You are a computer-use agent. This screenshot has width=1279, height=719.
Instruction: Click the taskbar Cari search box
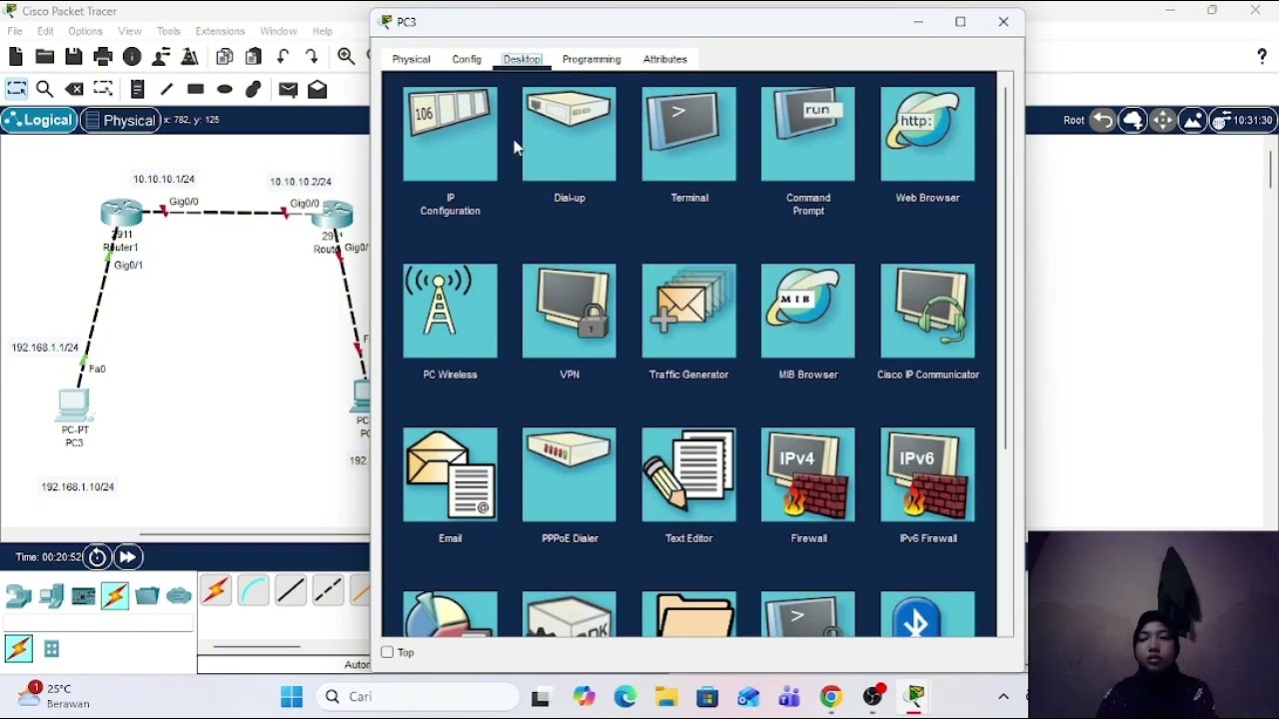(x=419, y=697)
